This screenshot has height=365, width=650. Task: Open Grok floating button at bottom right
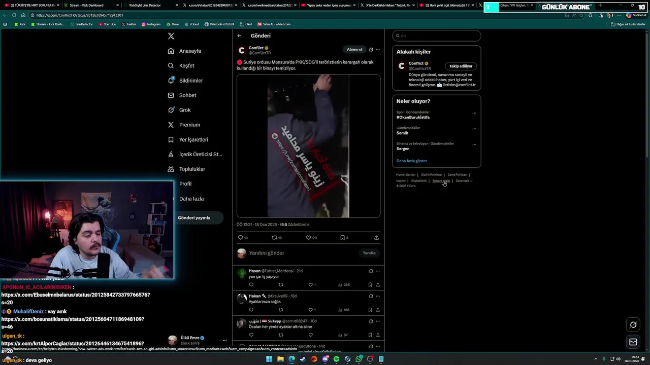(x=633, y=325)
